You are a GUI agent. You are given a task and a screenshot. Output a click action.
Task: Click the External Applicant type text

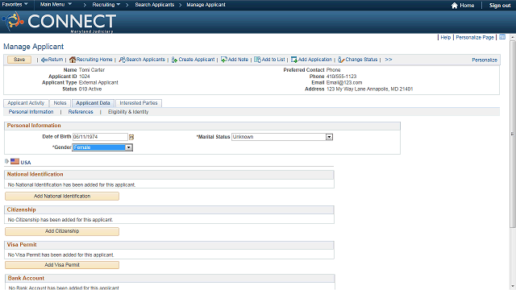[98, 82]
